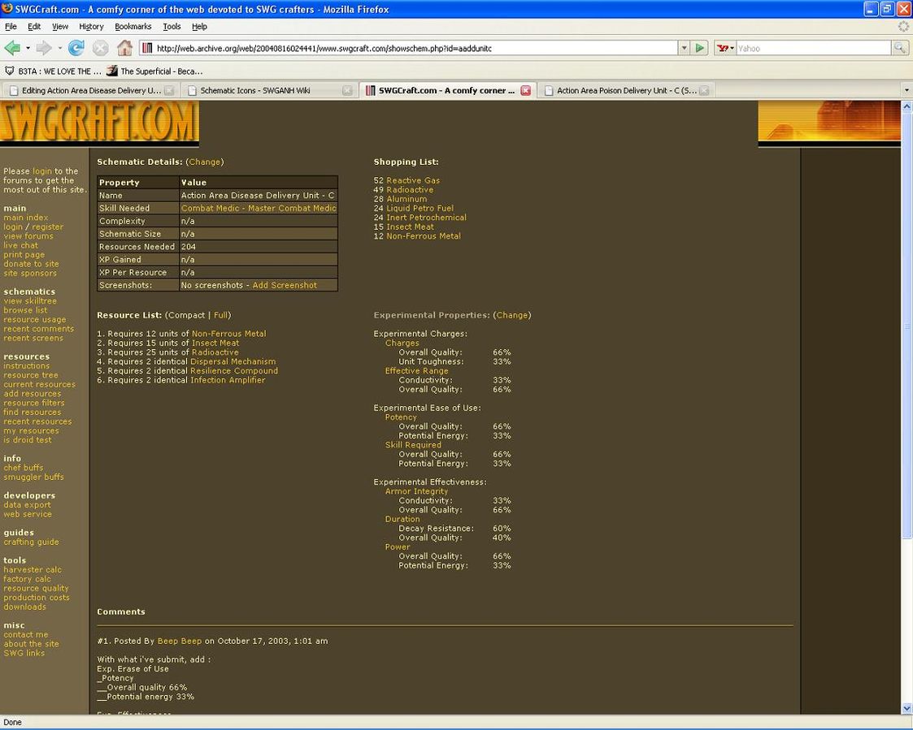Open the Reactive Gas shopping list link

pos(413,181)
